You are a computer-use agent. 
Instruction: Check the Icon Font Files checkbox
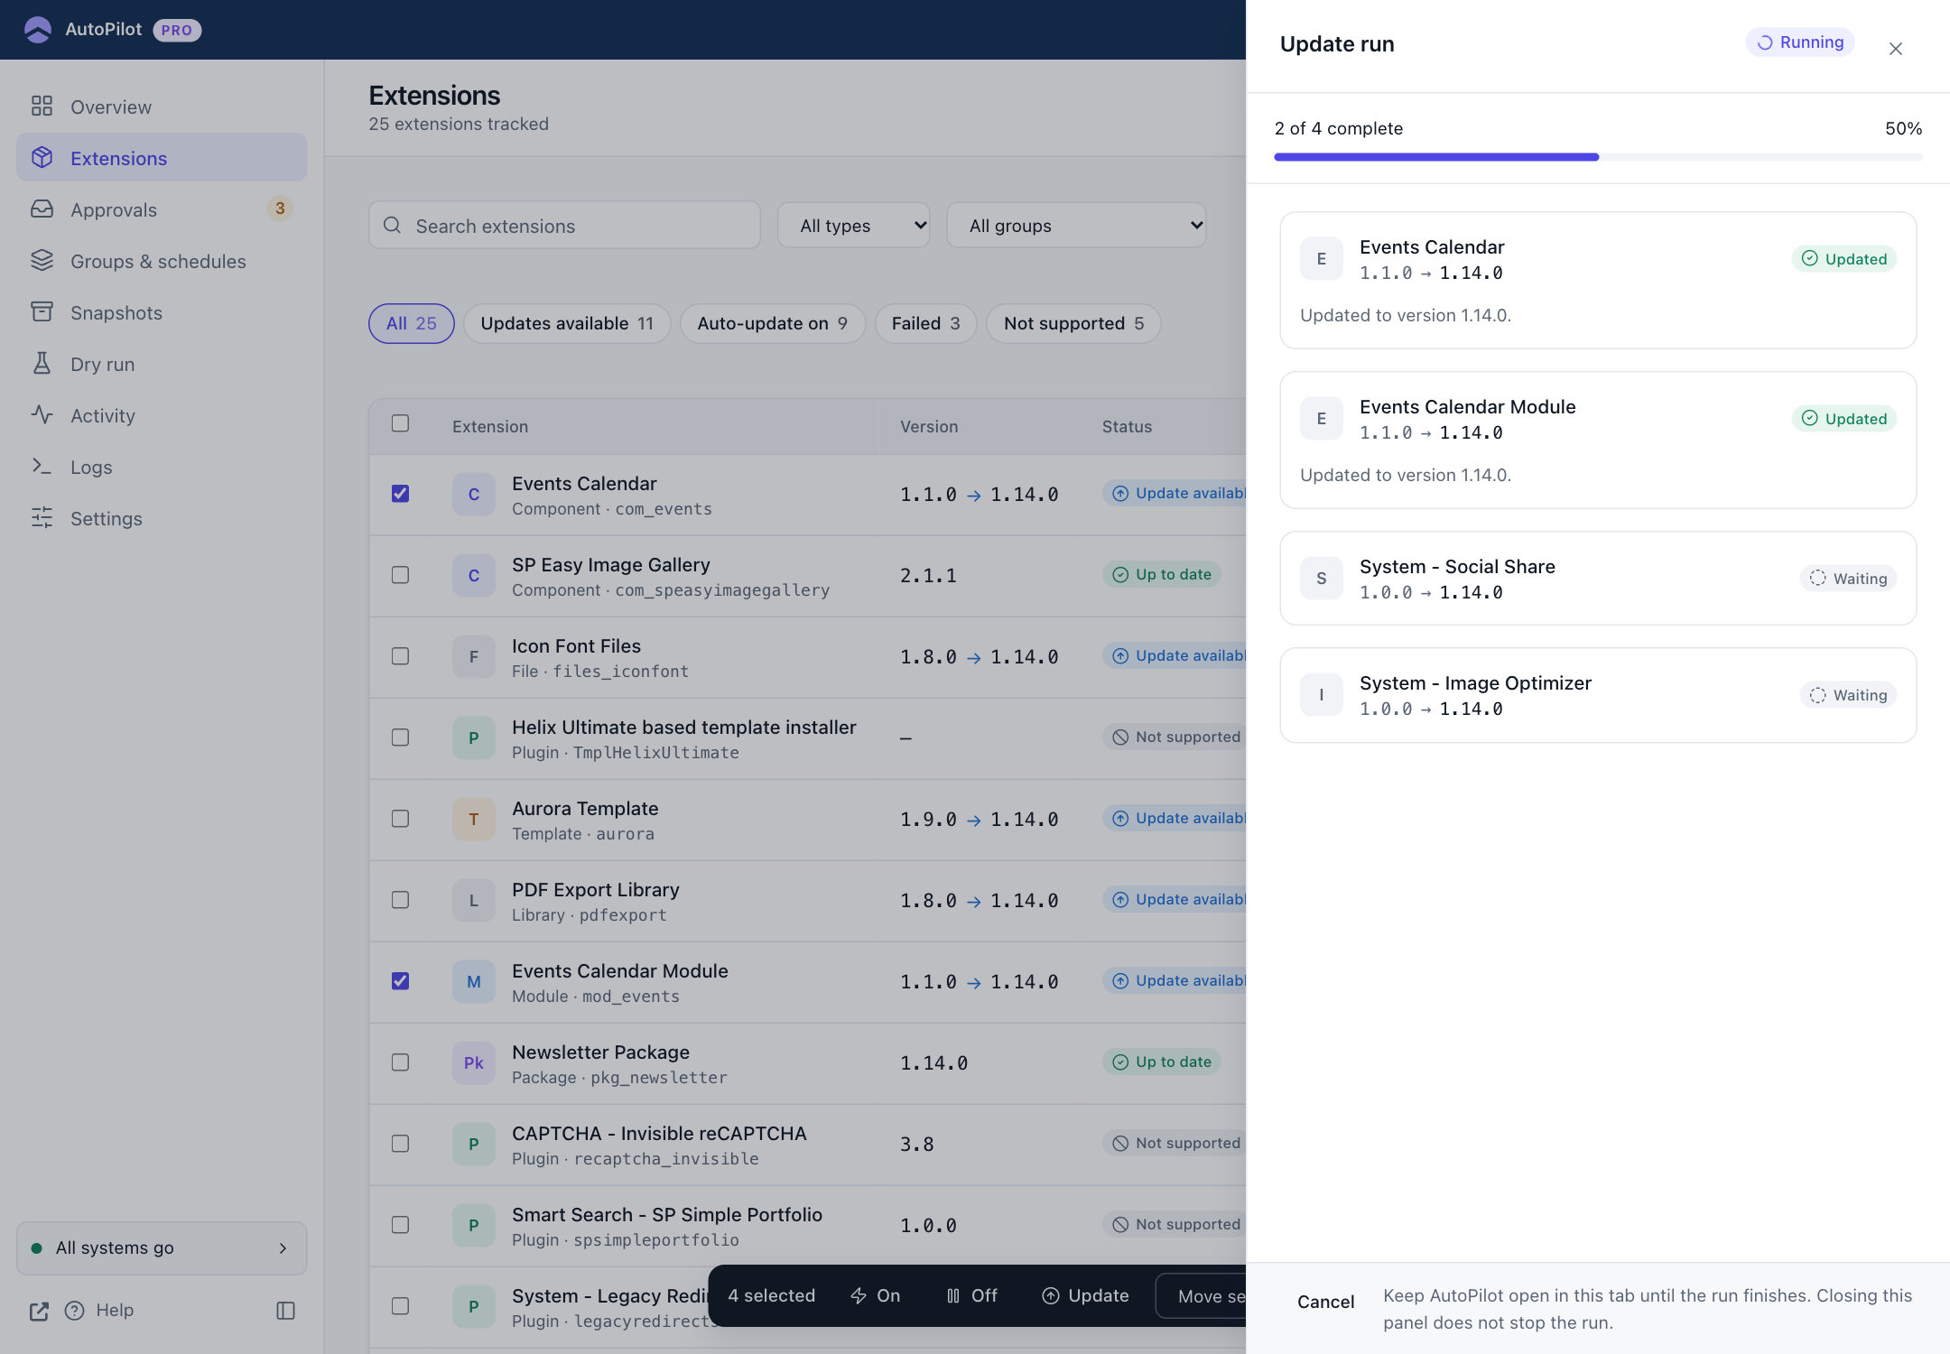(x=400, y=656)
